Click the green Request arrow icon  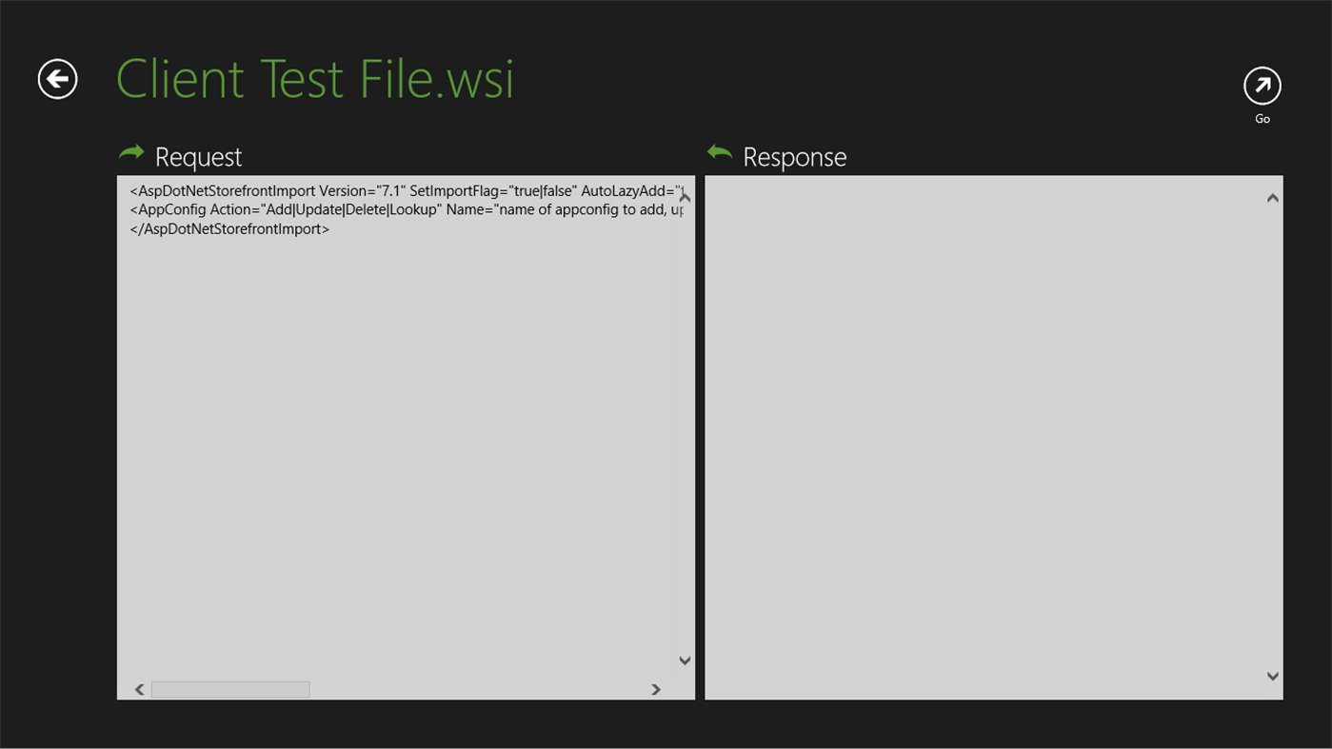pyautogui.click(x=130, y=152)
